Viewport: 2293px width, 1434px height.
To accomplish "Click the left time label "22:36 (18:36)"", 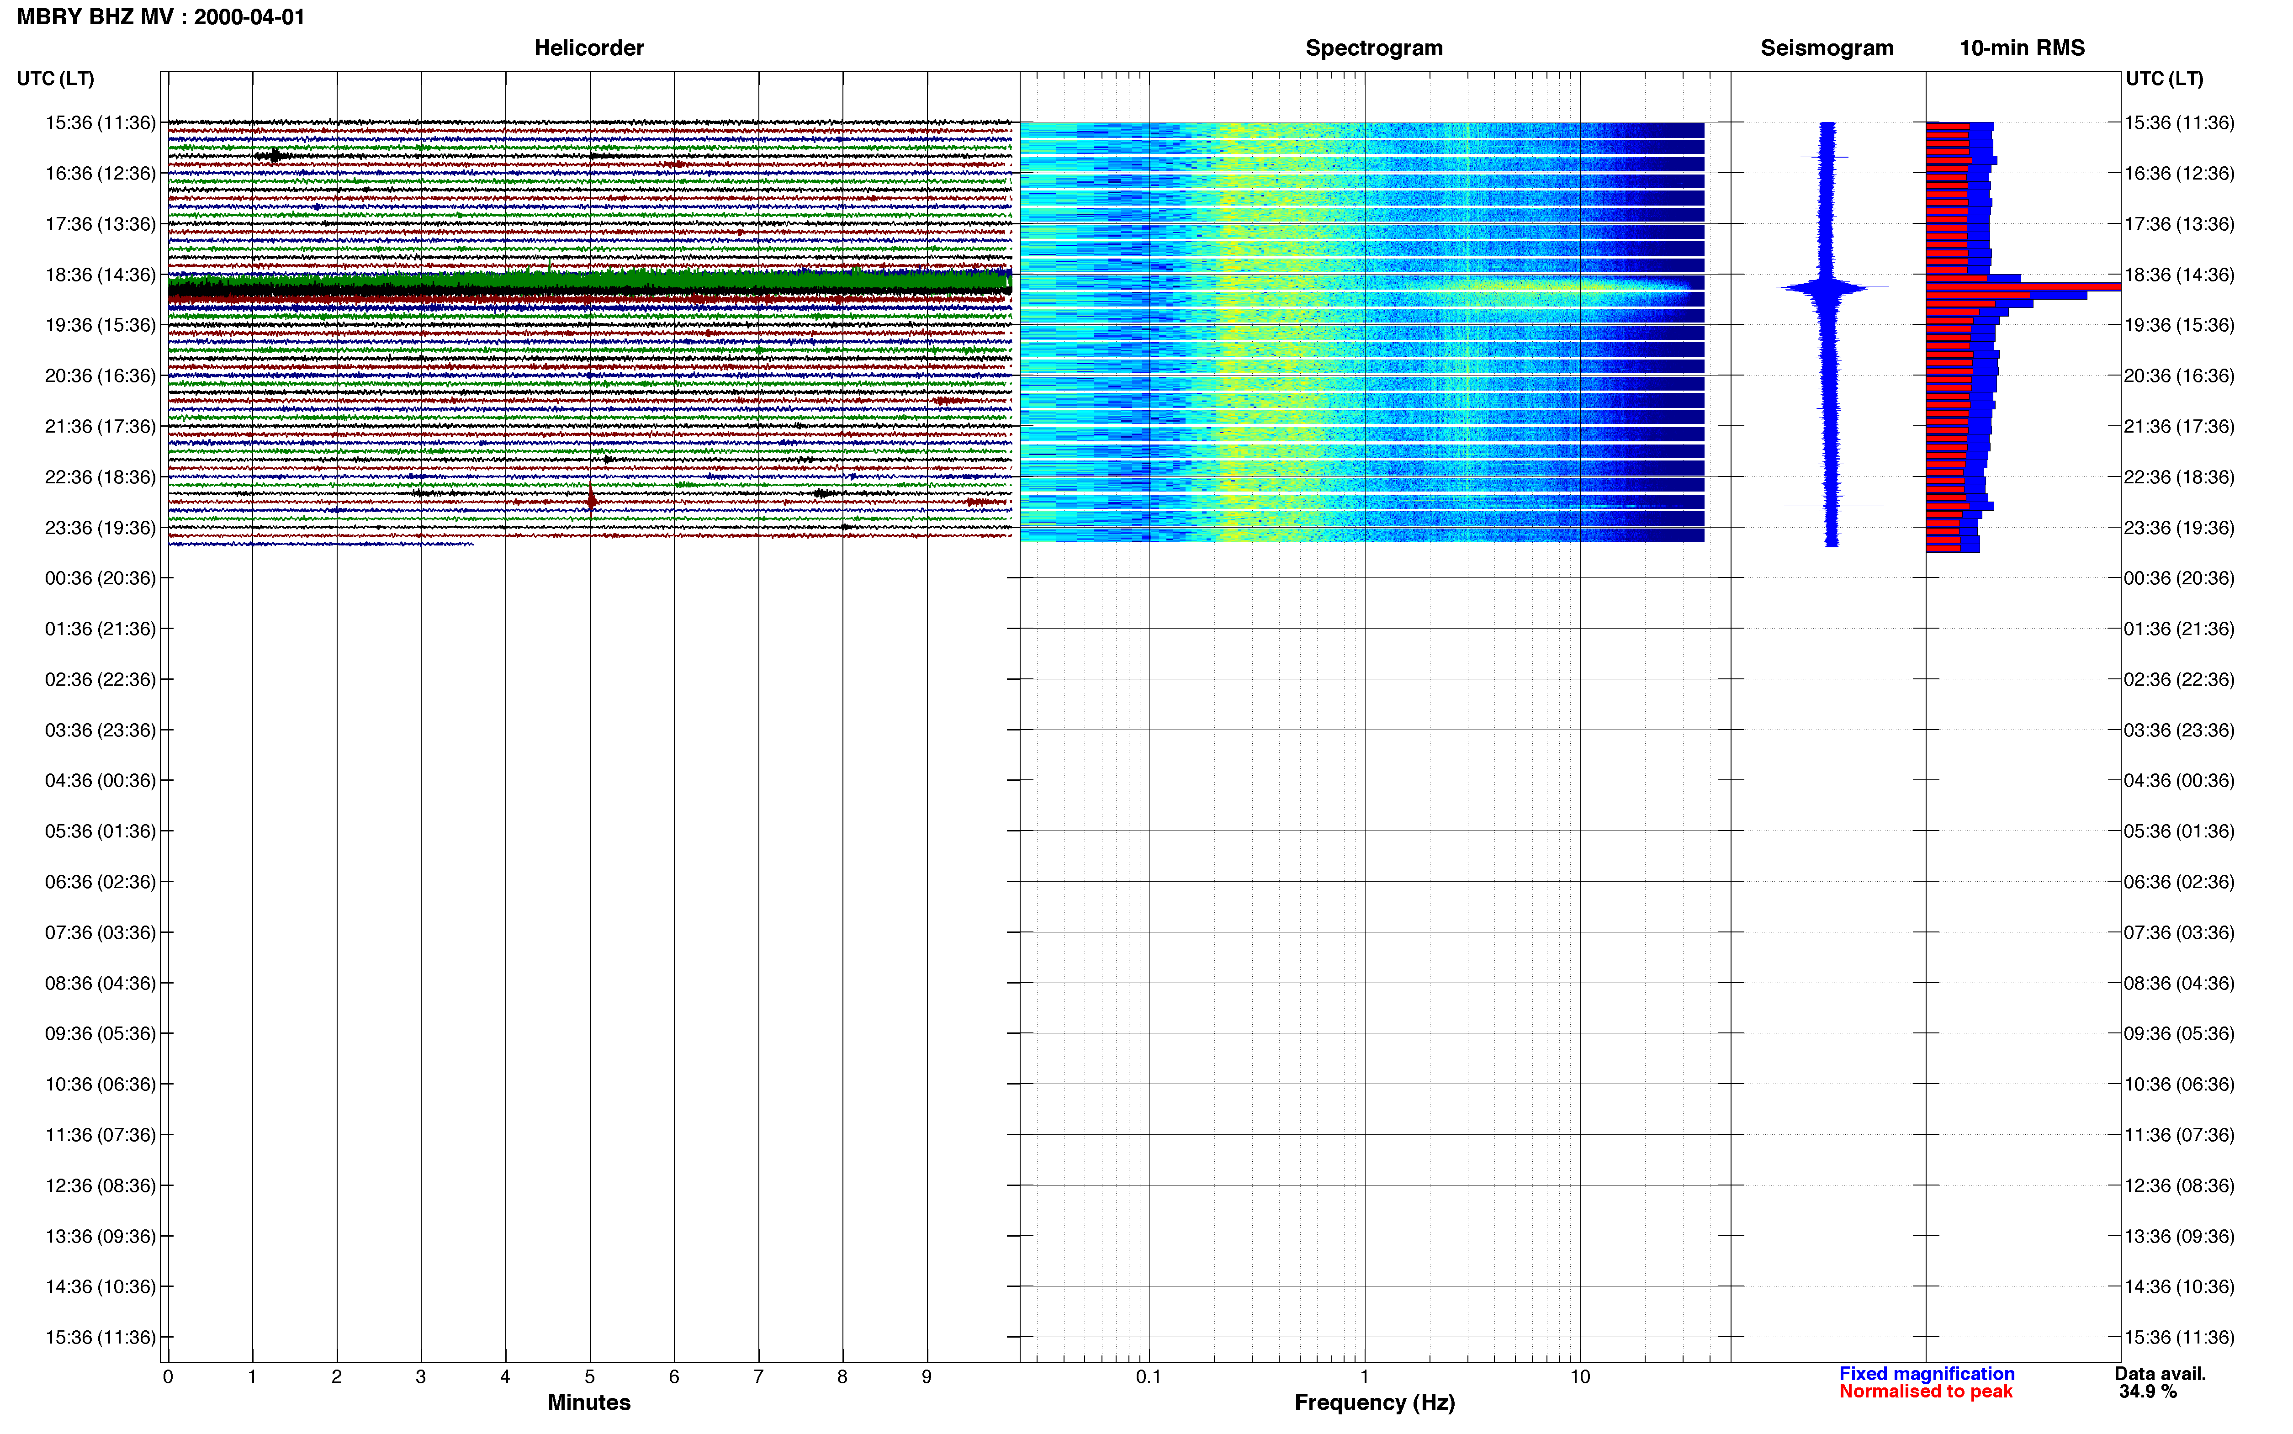I will (101, 477).
